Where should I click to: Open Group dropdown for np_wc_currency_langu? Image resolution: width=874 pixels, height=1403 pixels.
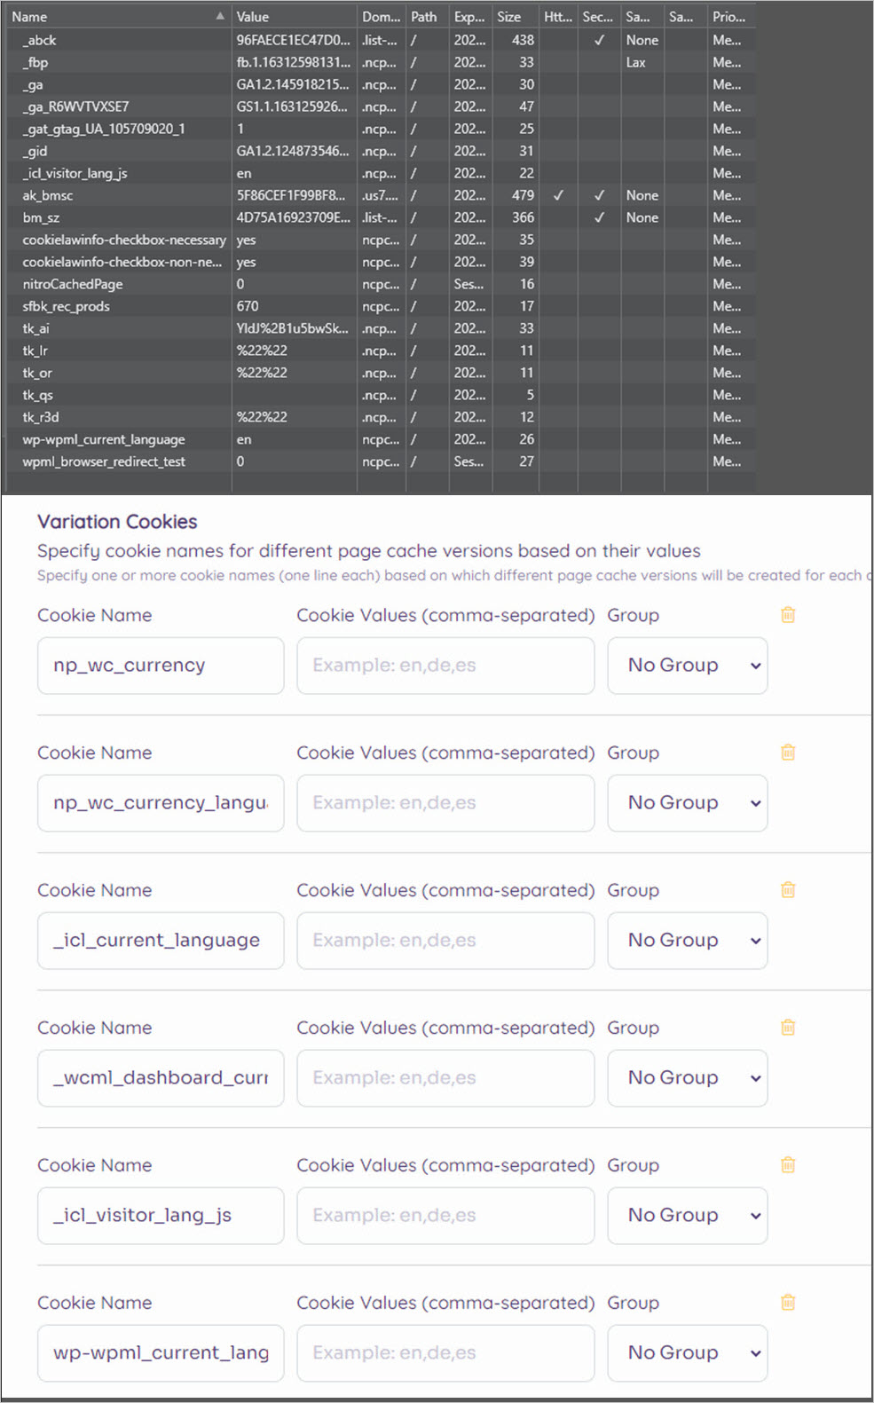(688, 803)
